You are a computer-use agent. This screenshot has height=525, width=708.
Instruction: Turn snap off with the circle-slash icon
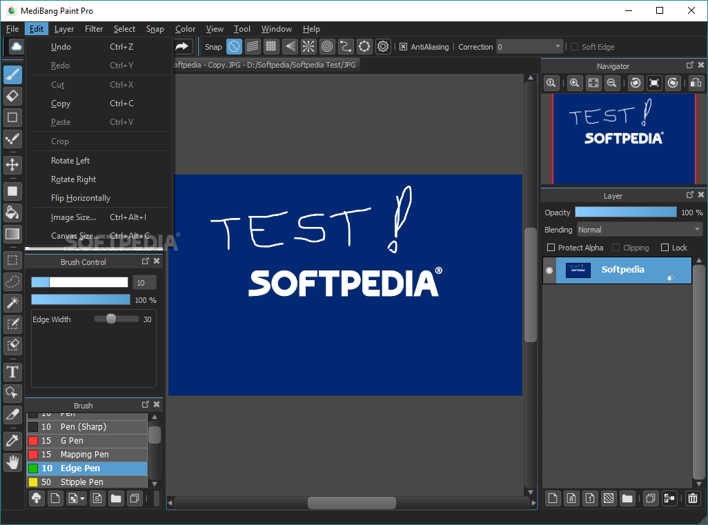(x=234, y=46)
